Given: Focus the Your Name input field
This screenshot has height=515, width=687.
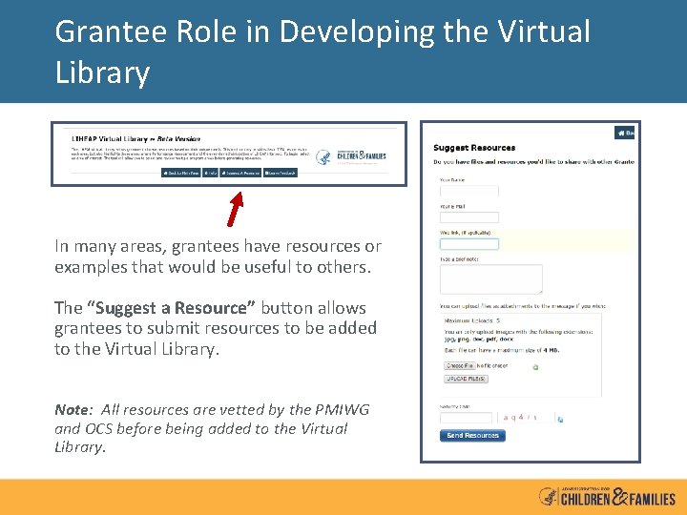Looking at the screenshot, I should pos(469,191).
